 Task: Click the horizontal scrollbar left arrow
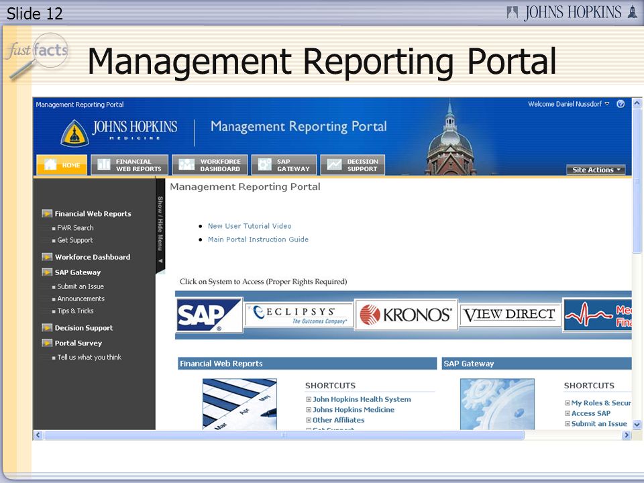(38, 435)
